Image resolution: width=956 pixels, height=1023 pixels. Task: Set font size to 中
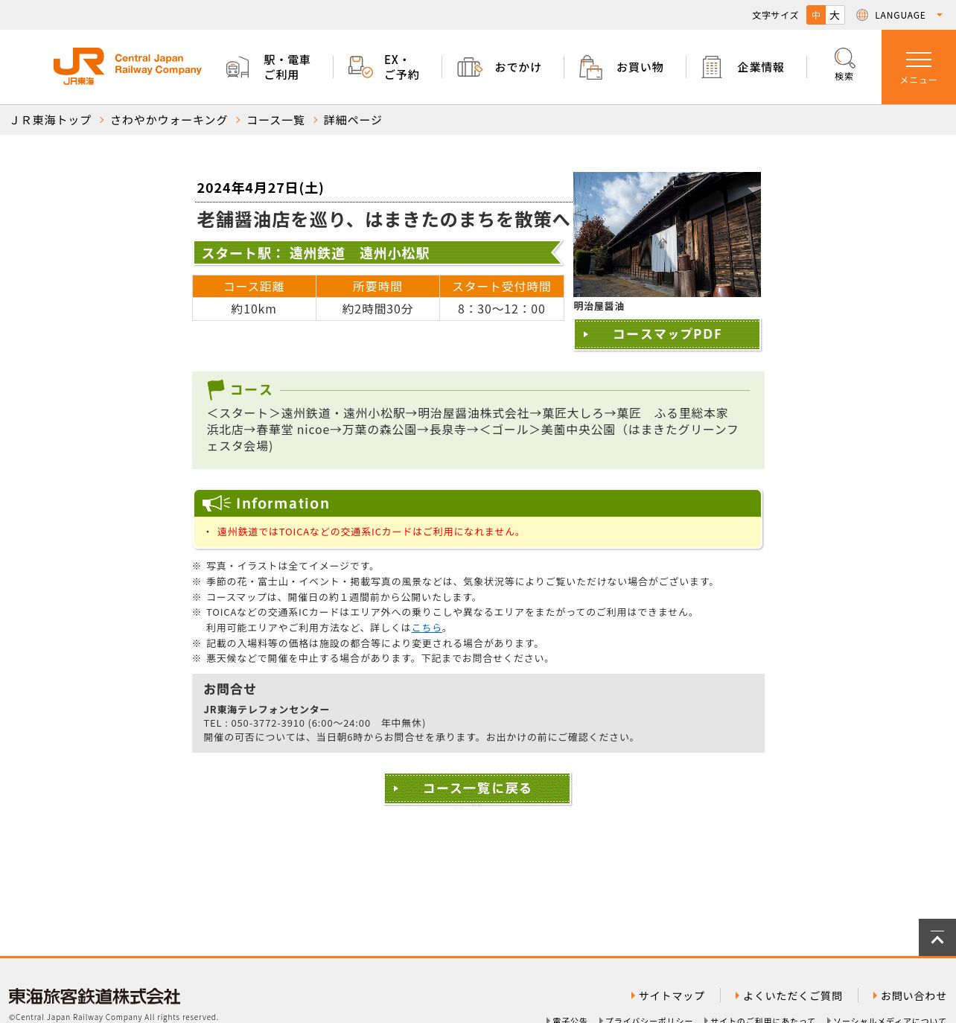816,15
